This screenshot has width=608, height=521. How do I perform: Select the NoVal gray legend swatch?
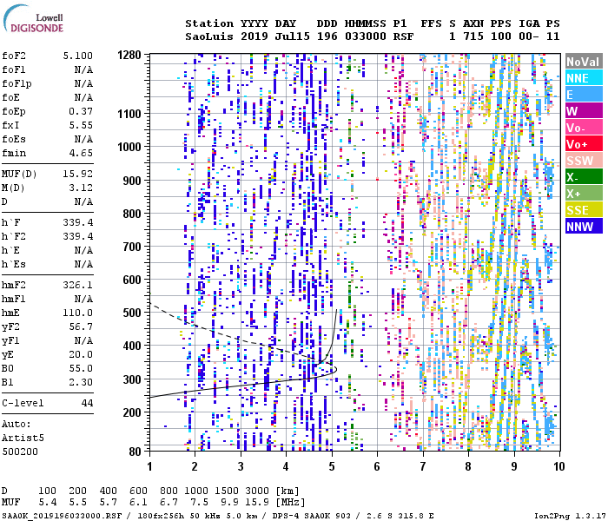pyautogui.click(x=584, y=62)
